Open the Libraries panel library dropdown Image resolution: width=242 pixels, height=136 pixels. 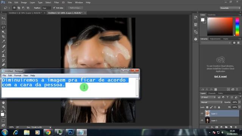tap(216, 43)
